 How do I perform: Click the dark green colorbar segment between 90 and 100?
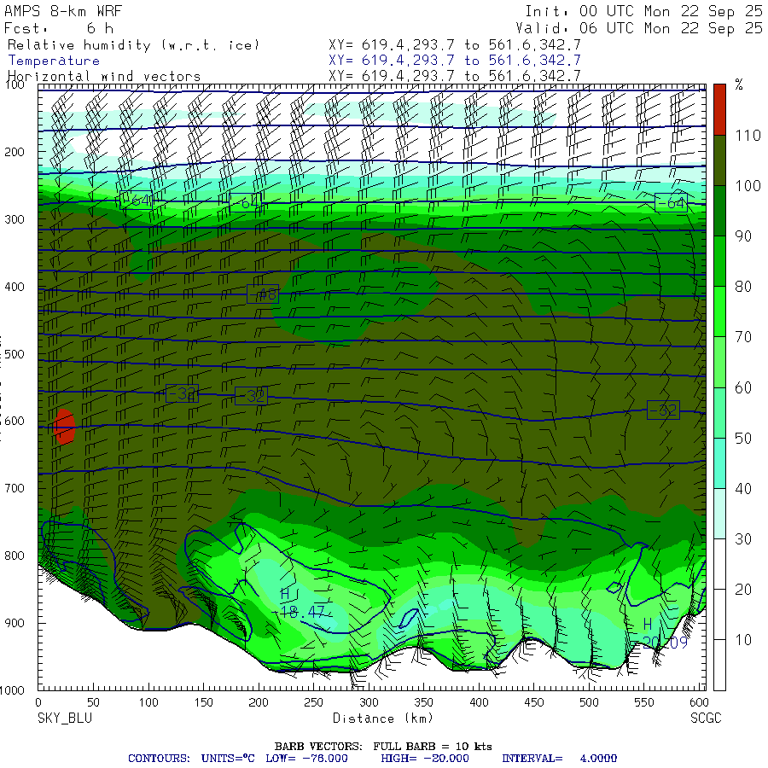(719, 211)
